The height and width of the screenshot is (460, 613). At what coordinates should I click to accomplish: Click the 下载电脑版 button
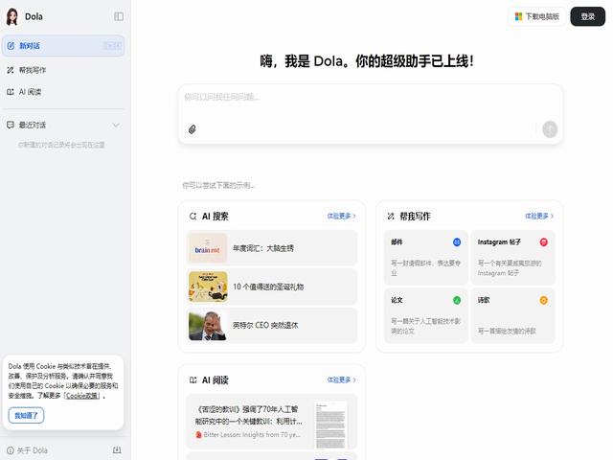(537, 16)
